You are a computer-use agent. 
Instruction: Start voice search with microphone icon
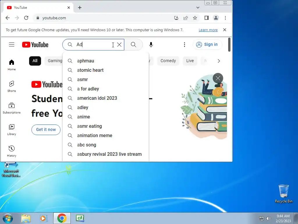click(151, 45)
